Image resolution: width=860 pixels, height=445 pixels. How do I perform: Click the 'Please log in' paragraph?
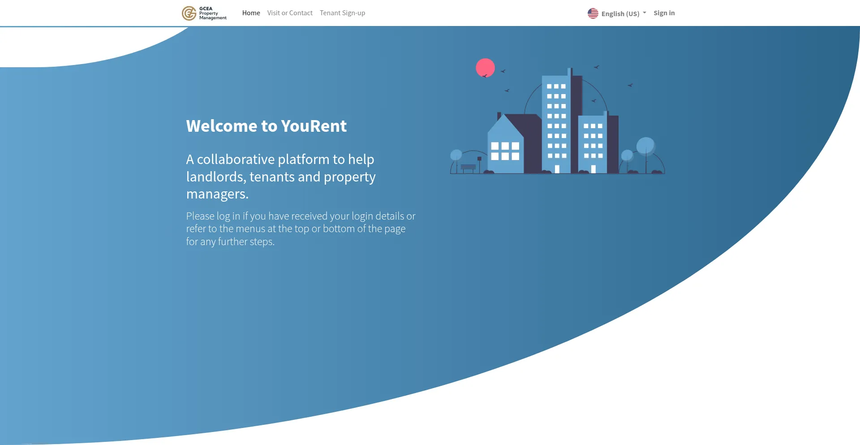301,229
